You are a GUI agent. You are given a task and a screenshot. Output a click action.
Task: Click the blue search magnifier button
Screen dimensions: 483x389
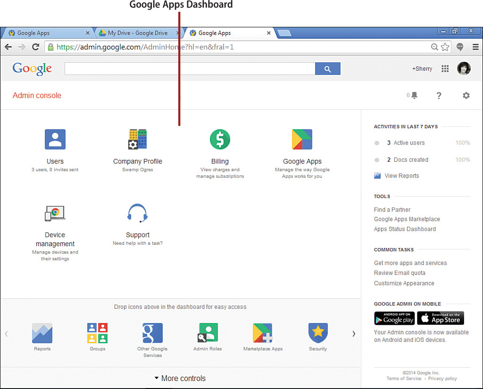click(x=328, y=69)
